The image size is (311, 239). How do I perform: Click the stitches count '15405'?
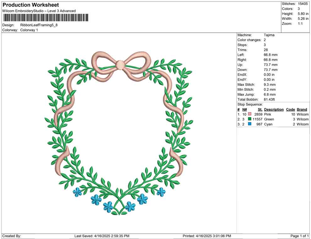[x=303, y=4]
